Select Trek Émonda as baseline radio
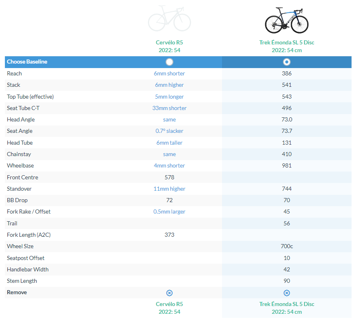Screen dimensions: 354x326 [x=286, y=62]
